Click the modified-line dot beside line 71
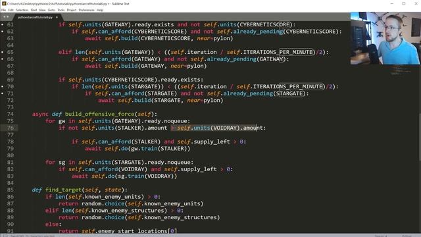The image size is (421, 237). tap(3, 93)
